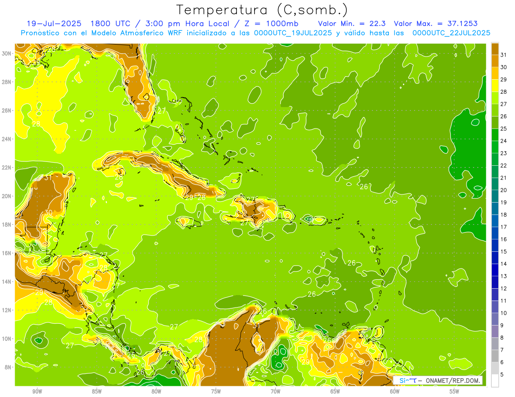Select the '0000UTC_19JUL2025' initialization time
515x397 pixels.
click(293, 33)
